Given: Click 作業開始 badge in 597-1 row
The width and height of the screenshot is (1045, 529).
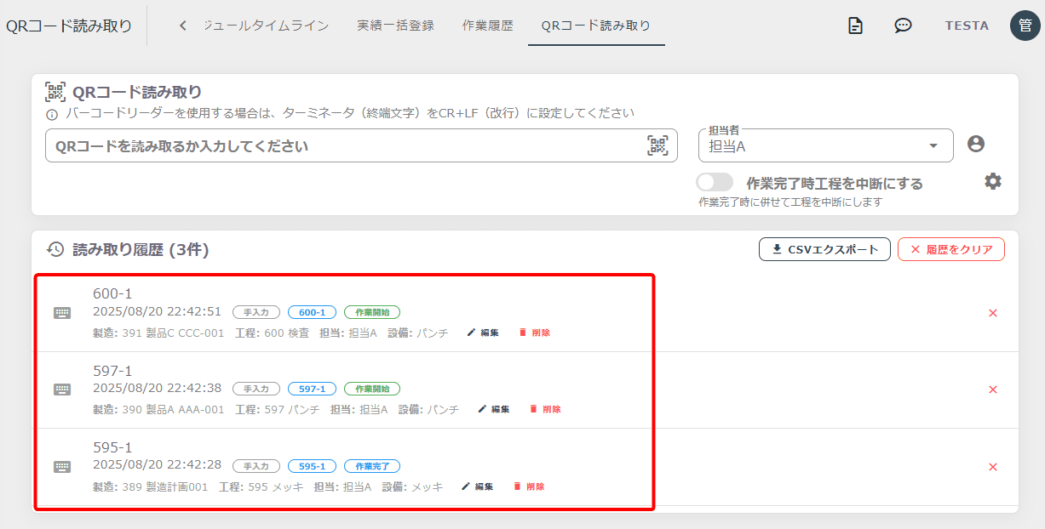Looking at the screenshot, I should click(x=372, y=389).
